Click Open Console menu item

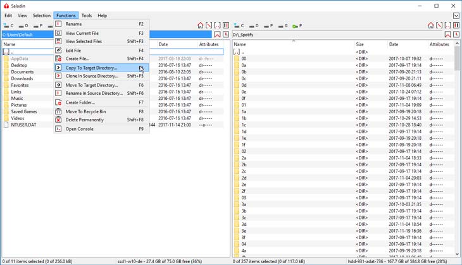pyautogui.click(x=79, y=128)
